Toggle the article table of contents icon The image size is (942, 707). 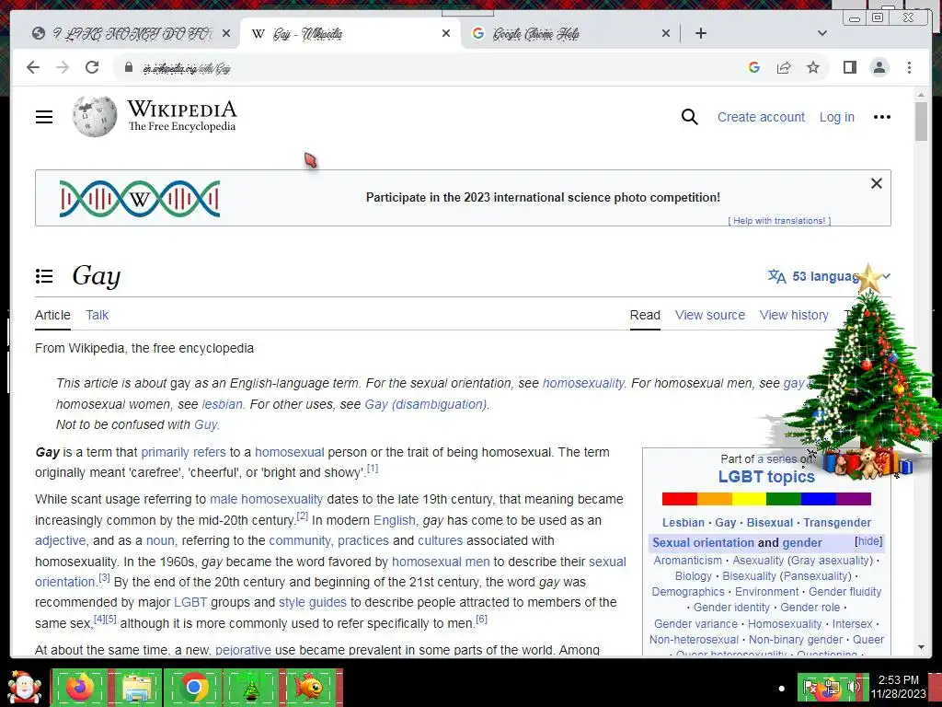[44, 276]
